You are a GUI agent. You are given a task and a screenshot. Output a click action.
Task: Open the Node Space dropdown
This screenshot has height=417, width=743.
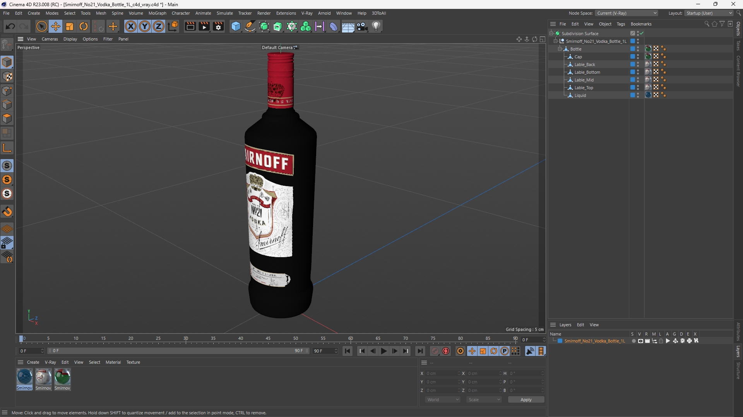[627, 13]
